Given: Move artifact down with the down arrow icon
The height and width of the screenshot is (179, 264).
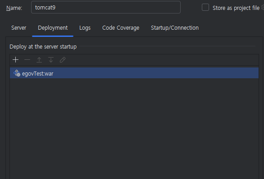Looking at the screenshot, I should coord(51,60).
